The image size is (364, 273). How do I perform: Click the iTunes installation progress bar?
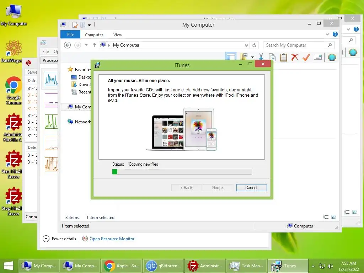tap(182, 172)
